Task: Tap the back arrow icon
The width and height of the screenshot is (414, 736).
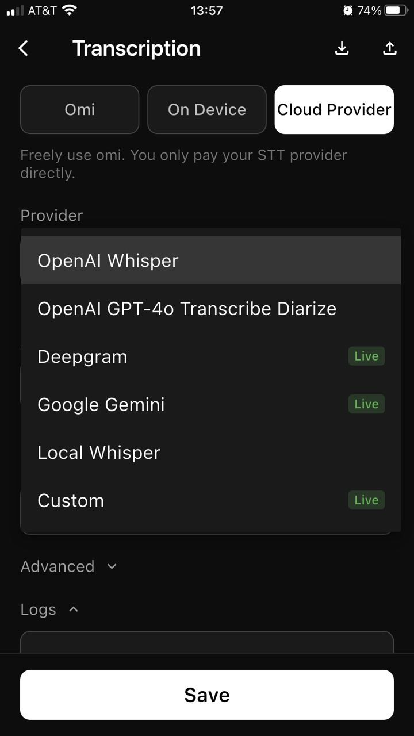Action: coord(23,48)
